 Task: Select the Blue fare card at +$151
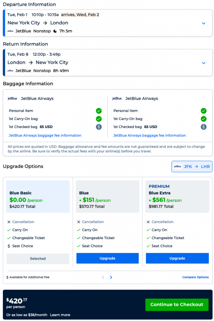108,197
